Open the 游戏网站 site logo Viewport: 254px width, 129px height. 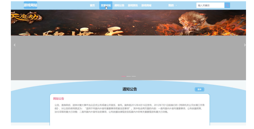pos(30,5)
